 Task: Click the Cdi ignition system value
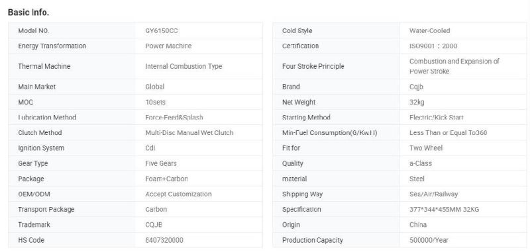(x=150, y=148)
